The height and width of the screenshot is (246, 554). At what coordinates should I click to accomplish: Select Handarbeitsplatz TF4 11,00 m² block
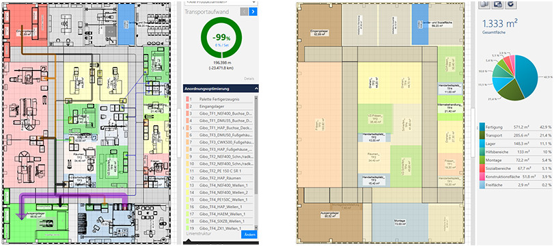(x=450, y=89)
